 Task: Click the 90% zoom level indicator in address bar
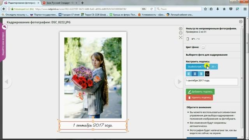point(144,9)
